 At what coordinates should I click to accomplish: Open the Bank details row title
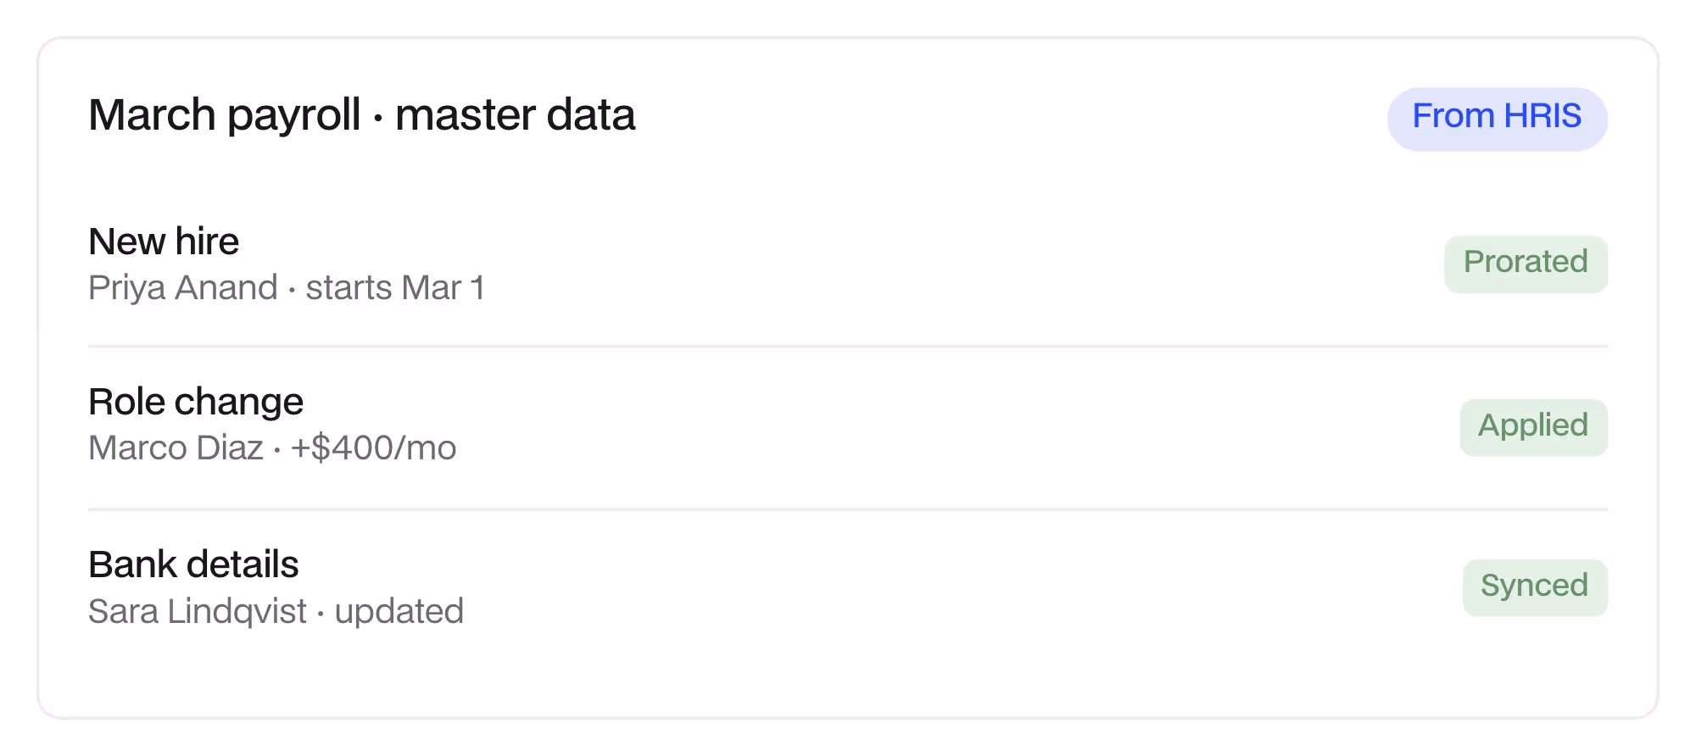tap(193, 564)
